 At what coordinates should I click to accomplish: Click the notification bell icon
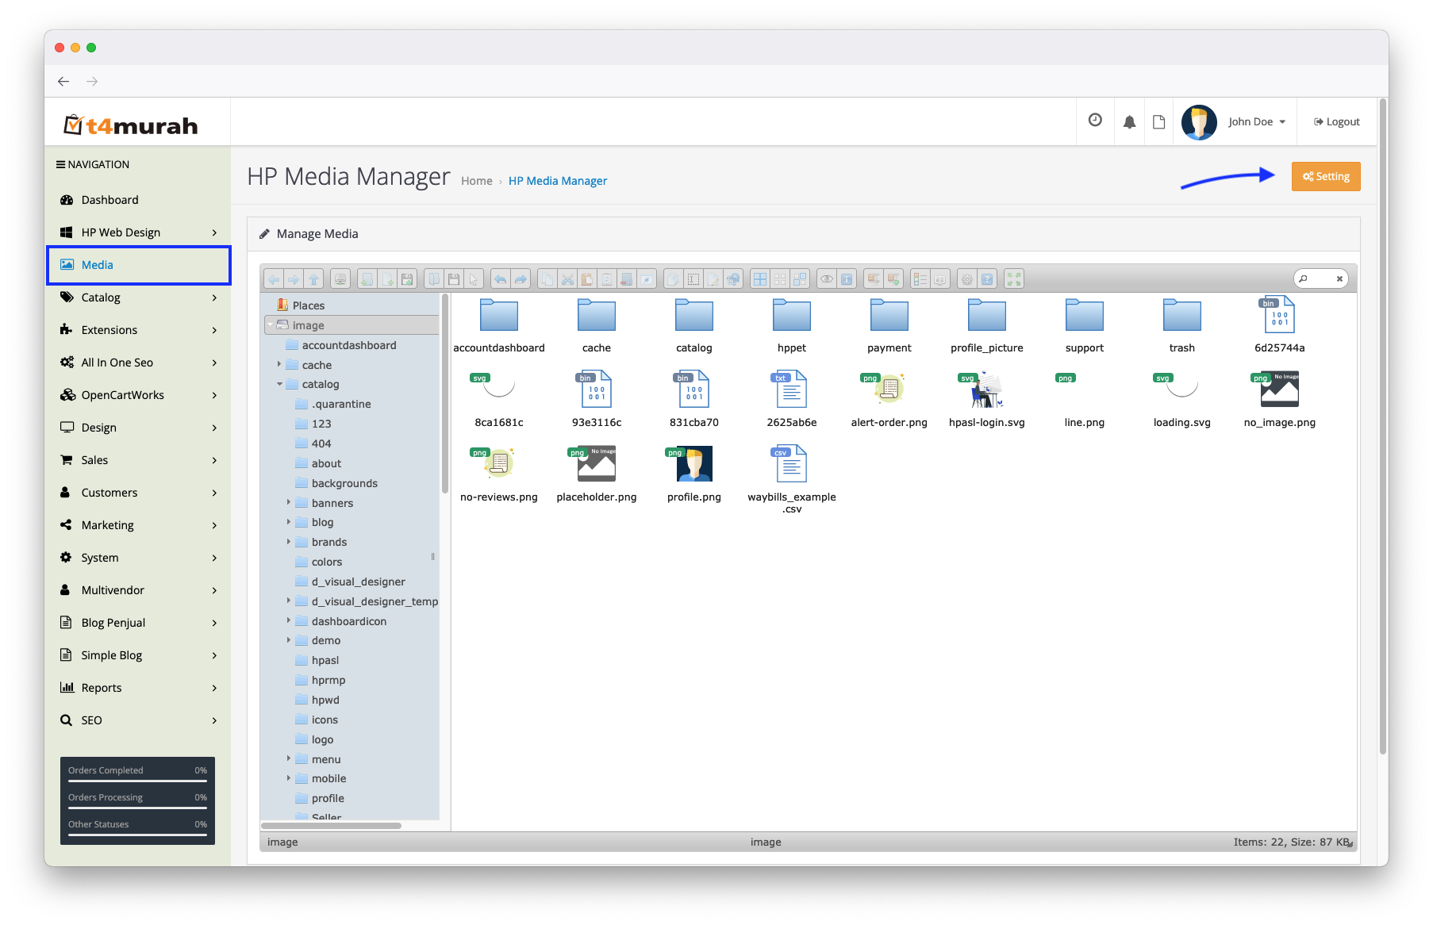click(x=1129, y=122)
